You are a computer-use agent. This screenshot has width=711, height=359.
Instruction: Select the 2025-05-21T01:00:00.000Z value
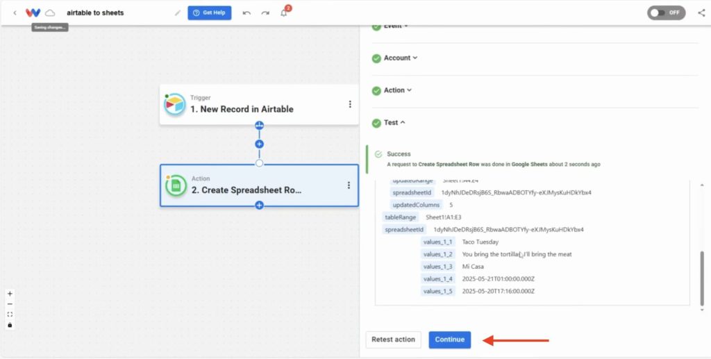tap(499, 278)
